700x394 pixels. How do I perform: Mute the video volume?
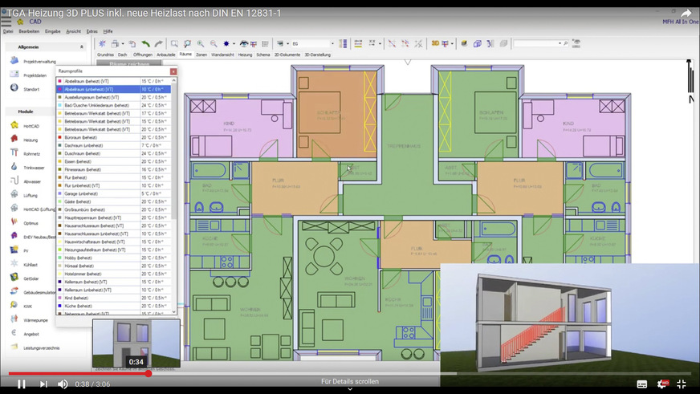coord(63,384)
